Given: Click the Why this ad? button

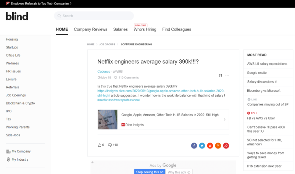Looking at the screenshot, I should [x=179, y=172].
